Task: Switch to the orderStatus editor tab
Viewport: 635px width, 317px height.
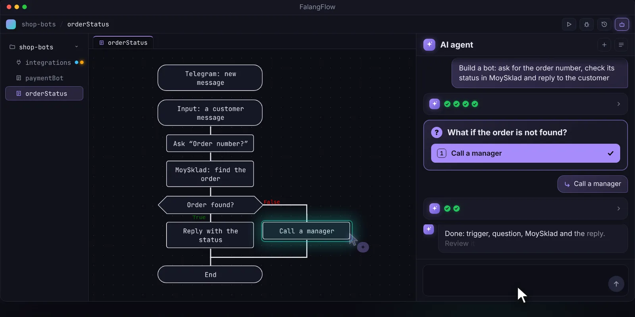Action: pos(123,42)
